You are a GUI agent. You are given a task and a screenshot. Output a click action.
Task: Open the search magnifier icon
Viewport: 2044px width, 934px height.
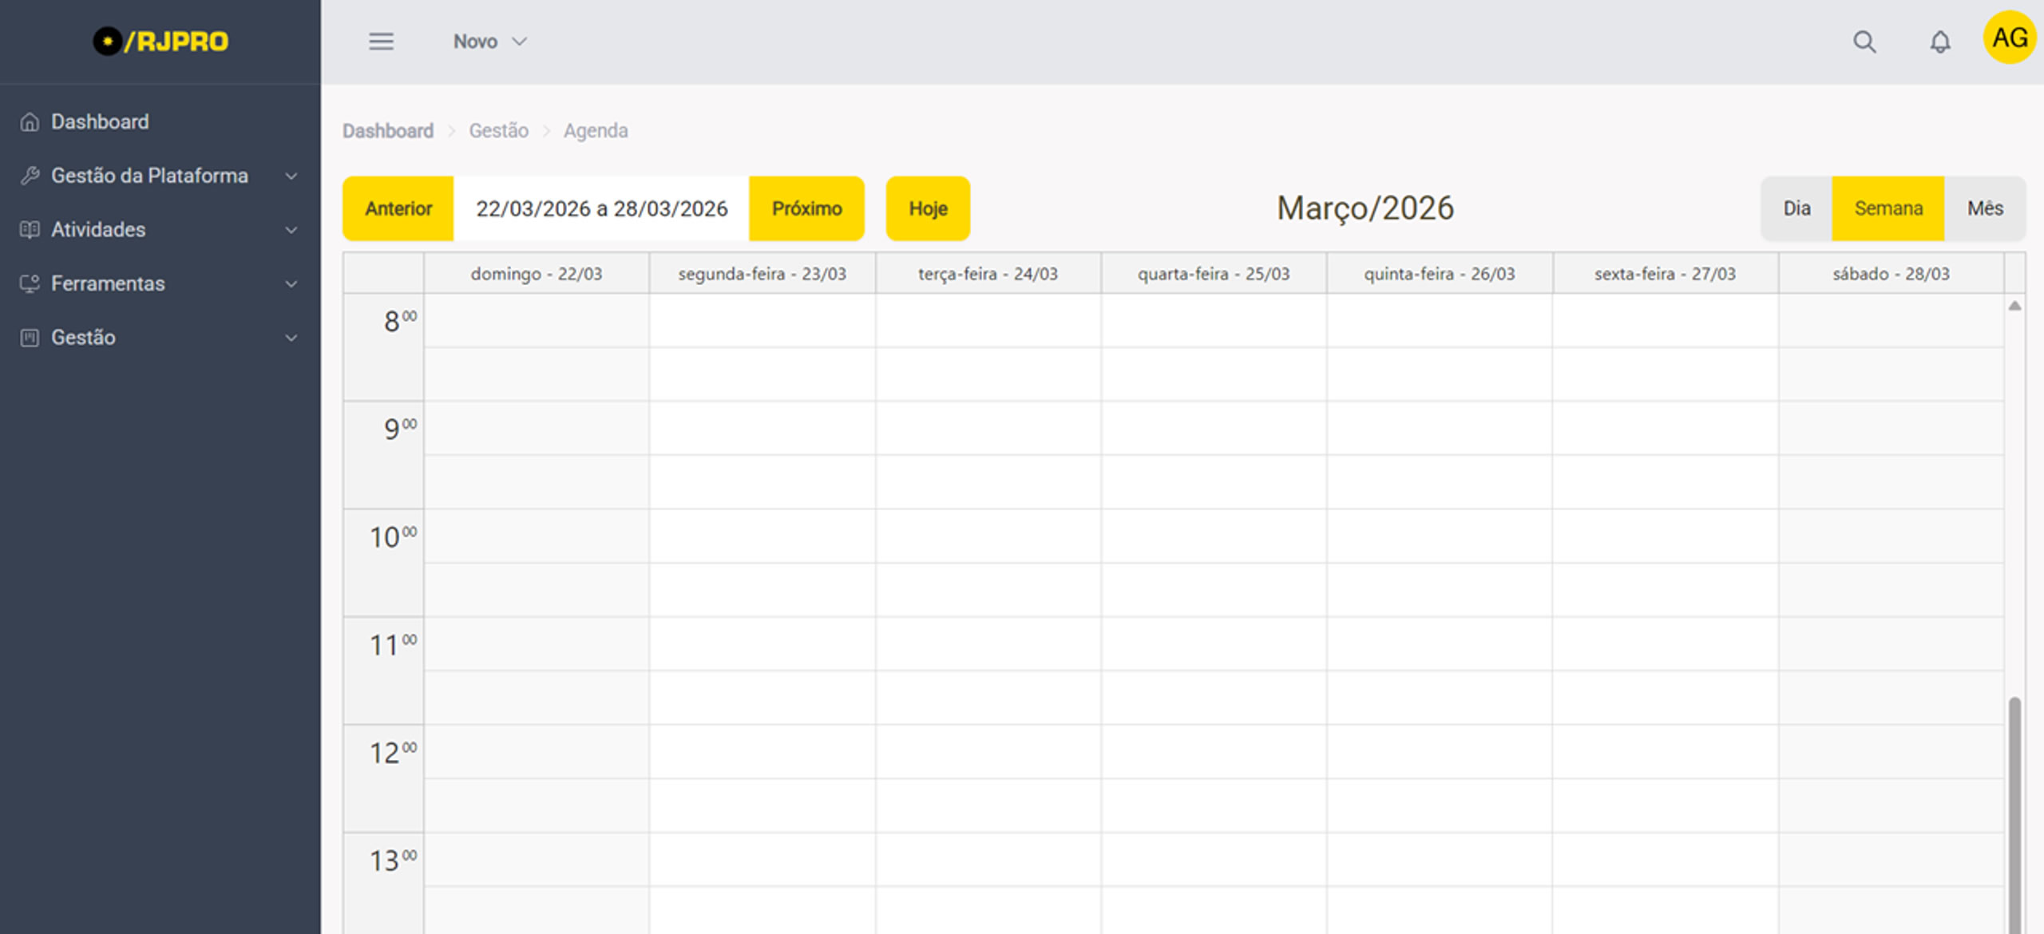[x=1864, y=42]
